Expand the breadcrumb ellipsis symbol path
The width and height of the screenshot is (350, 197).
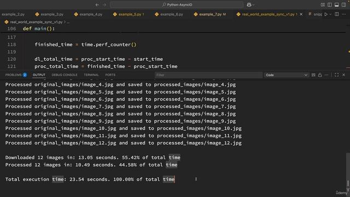[x=68, y=22]
